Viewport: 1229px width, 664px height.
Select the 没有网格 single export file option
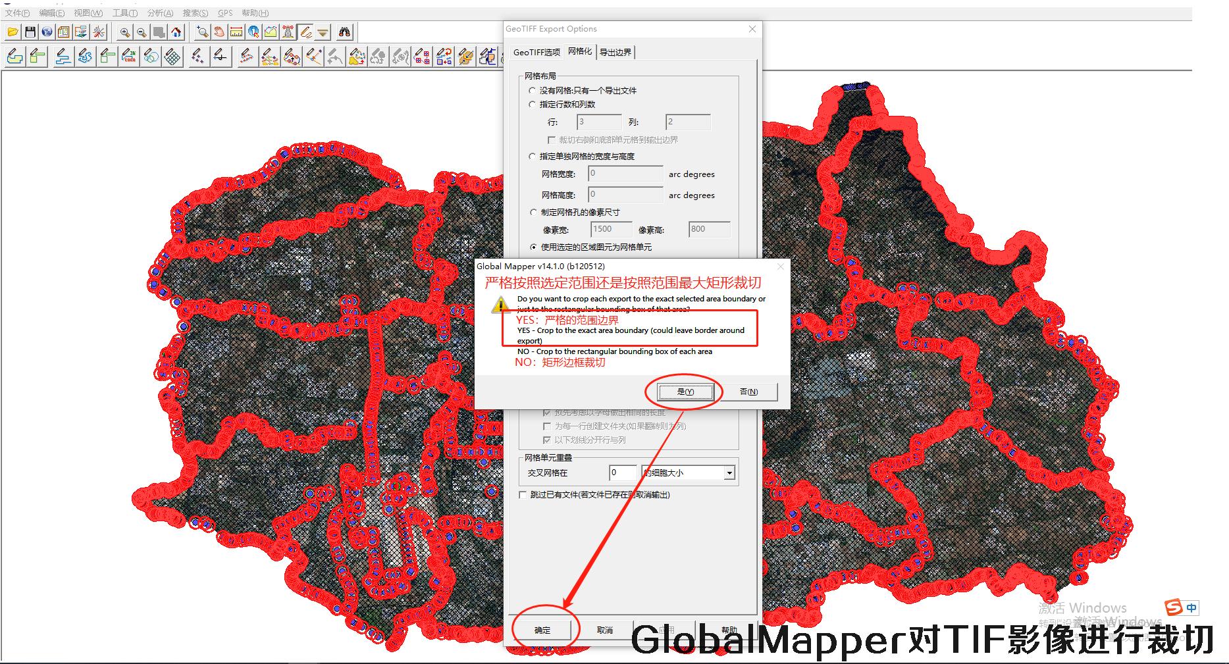pyautogui.click(x=533, y=91)
